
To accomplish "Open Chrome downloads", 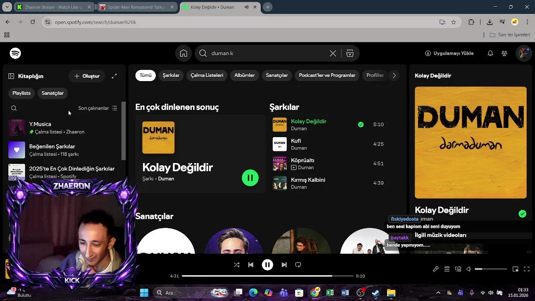I will tap(489, 22).
